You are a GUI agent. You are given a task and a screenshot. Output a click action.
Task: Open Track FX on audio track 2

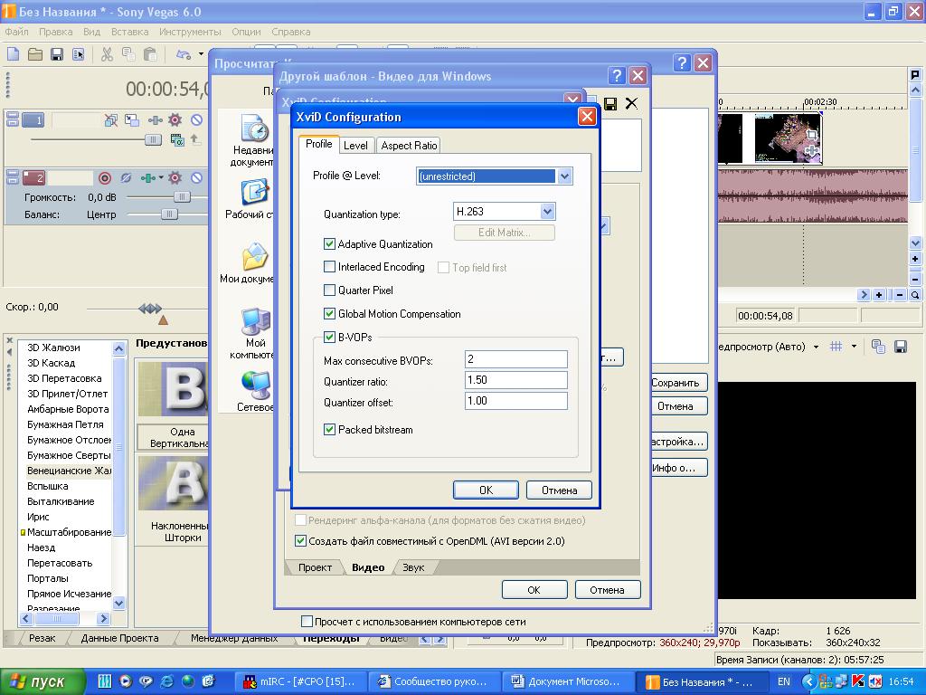click(x=147, y=178)
